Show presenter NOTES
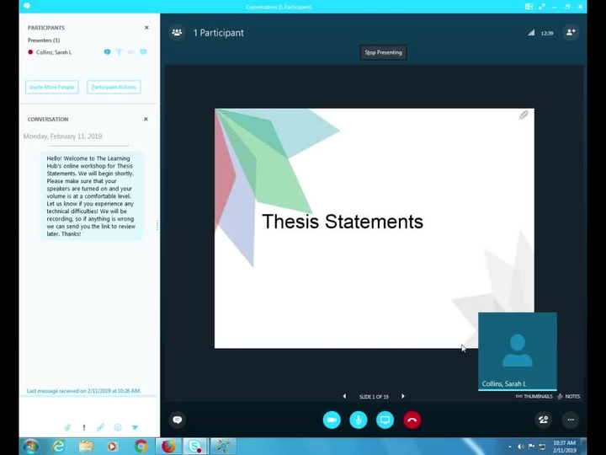Screen dimensions: 606x455 pyautogui.click(x=569, y=396)
